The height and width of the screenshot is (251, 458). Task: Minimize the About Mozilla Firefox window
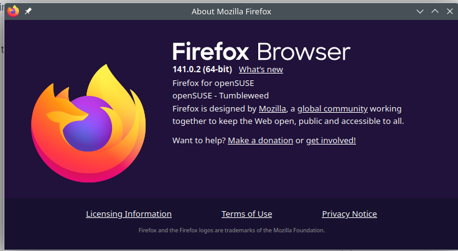pyautogui.click(x=421, y=11)
